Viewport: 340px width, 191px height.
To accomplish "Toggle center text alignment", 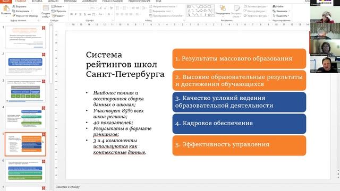I will [x=122, y=14].
